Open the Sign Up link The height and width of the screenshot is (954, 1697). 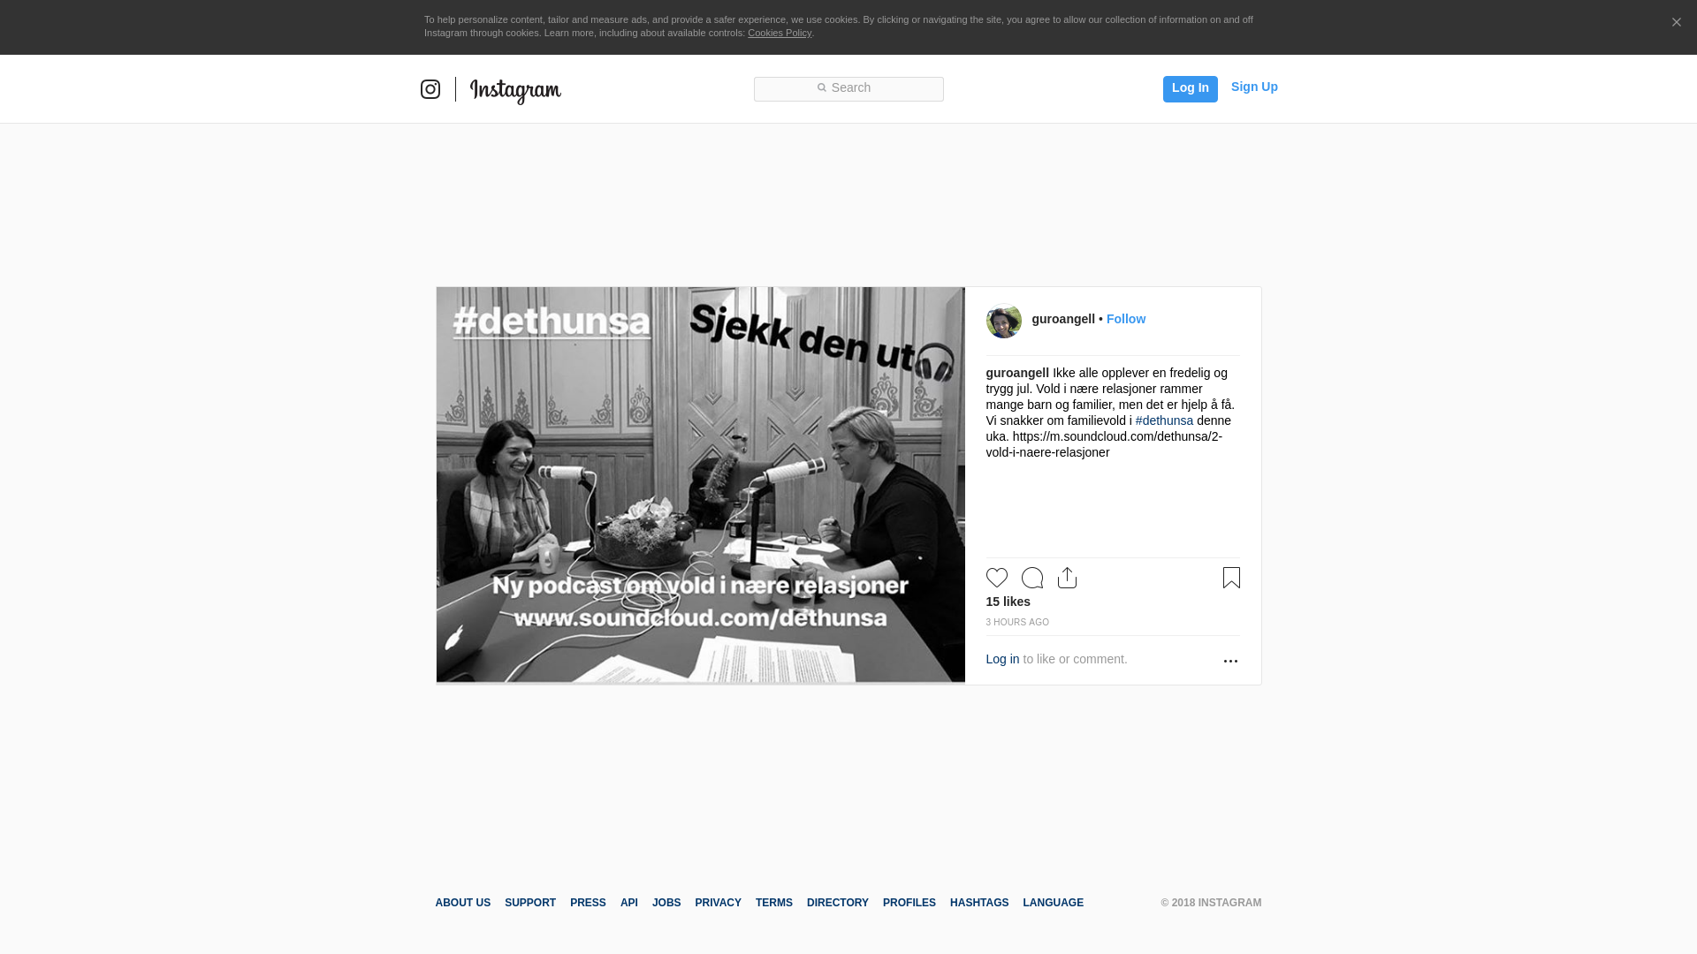click(1254, 87)
